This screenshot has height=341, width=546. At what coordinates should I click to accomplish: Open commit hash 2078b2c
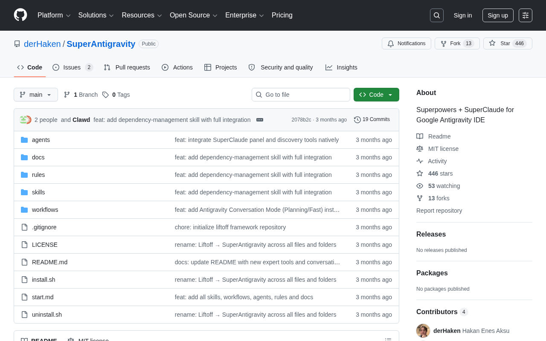301,120
